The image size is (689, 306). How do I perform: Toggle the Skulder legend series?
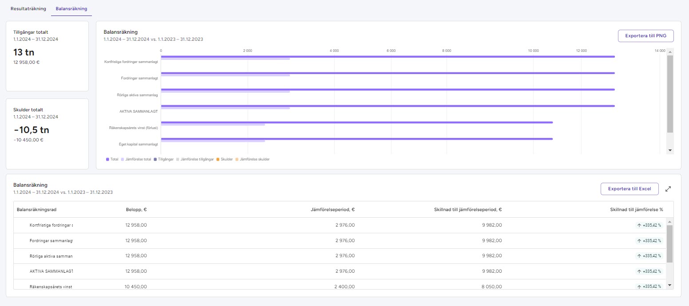(x=225, y=159)
